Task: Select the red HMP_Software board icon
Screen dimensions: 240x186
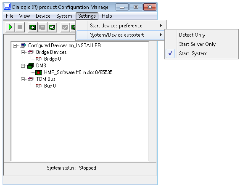Action: click(38, 72)
